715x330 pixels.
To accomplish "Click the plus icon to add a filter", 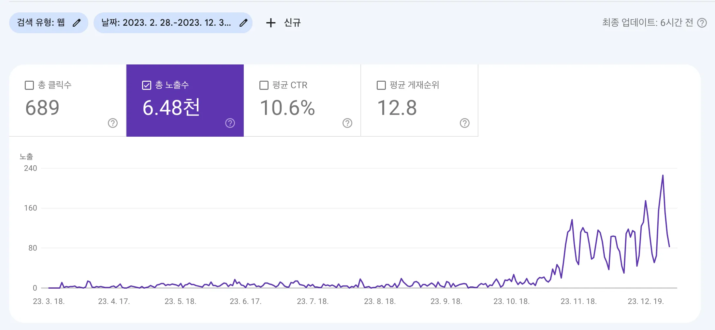I will (x=271, y=23).
